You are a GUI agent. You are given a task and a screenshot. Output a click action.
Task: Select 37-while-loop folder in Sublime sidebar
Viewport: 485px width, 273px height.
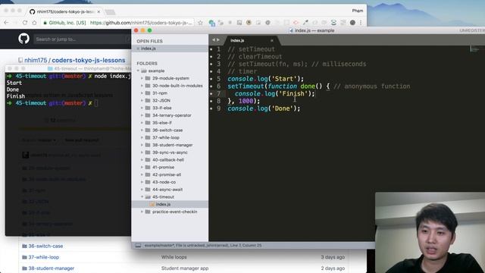pos(166,138)
